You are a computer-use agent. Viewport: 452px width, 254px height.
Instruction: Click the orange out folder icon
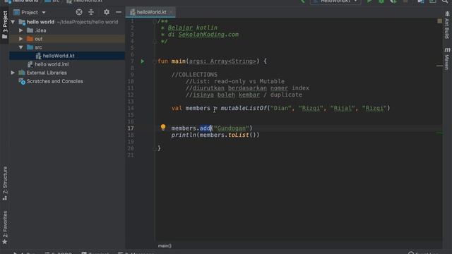(x=30, y=39)
